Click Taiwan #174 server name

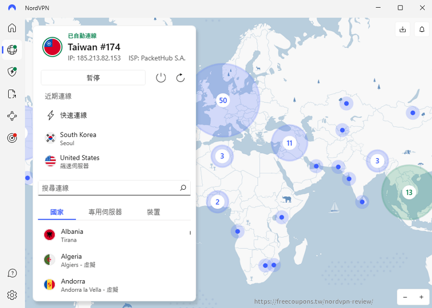(x=94, y=47)
